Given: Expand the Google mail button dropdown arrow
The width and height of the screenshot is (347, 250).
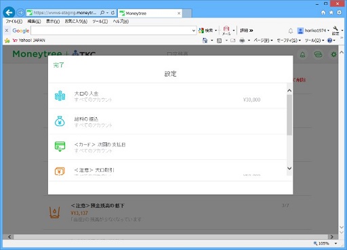Looking at the screenshot, I should click(x=234, y=30).
